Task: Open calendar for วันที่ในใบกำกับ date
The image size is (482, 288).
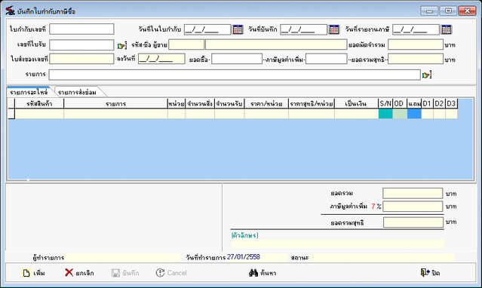Action: 238,29
